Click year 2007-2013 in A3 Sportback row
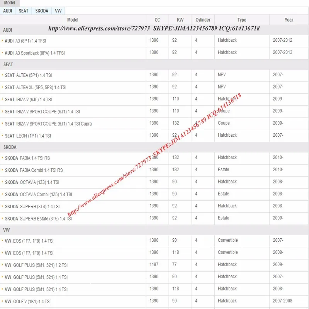The height and width of the screenshot is (309, 309). tap(282, 53)
